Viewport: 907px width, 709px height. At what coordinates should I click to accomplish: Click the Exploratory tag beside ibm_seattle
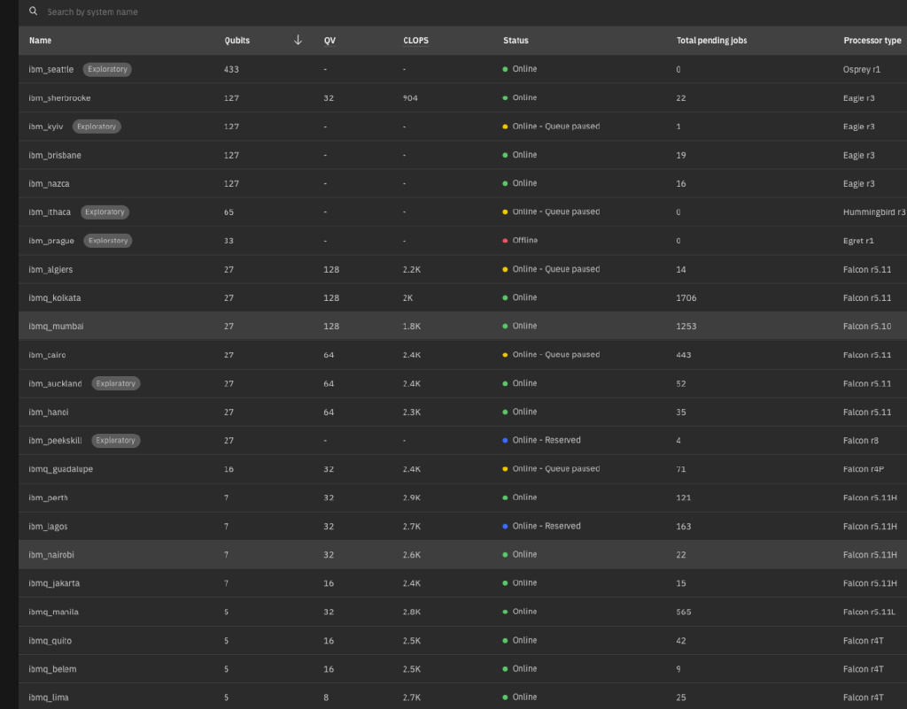click(x=107, y=69)
